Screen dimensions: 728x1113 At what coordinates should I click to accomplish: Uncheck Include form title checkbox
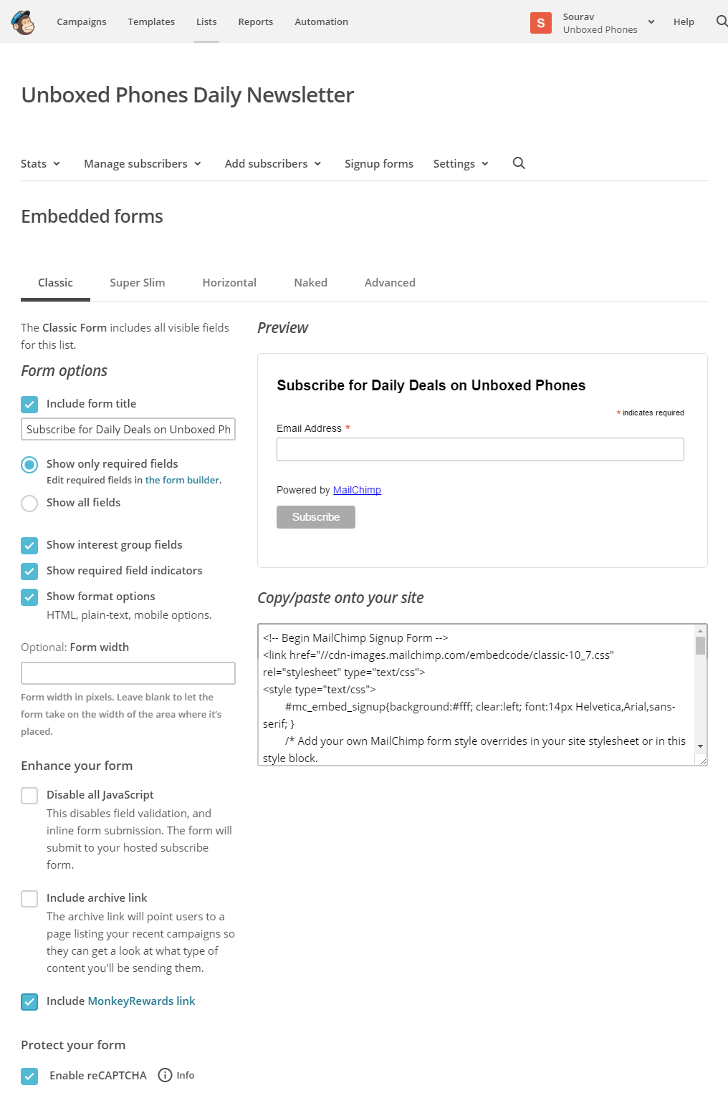pos(29,405)
